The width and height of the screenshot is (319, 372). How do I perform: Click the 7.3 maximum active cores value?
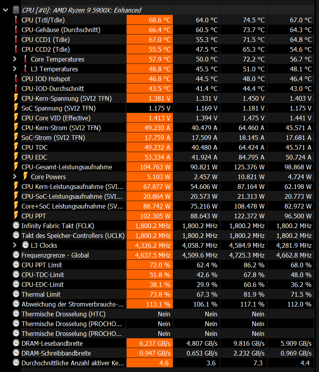[258, 363]
